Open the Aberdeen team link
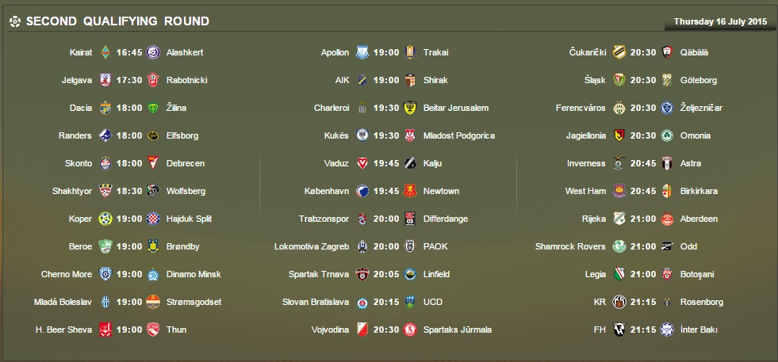 (x=699, y=219)
